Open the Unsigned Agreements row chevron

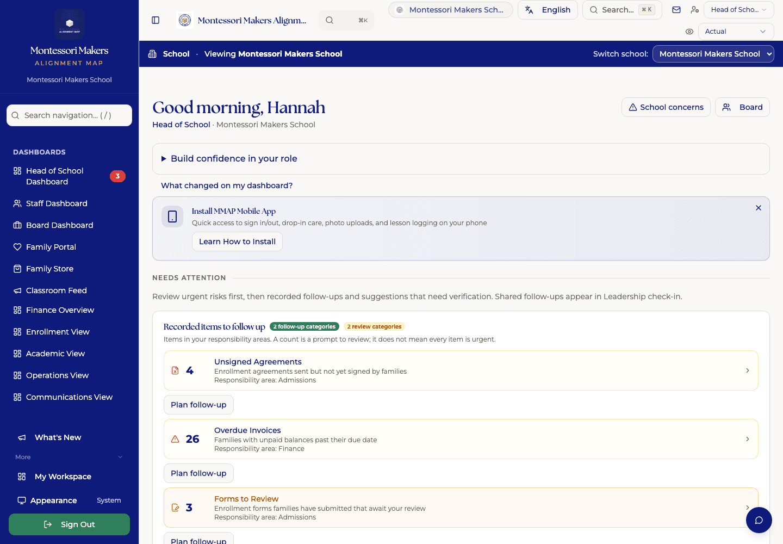coord(748,370)
